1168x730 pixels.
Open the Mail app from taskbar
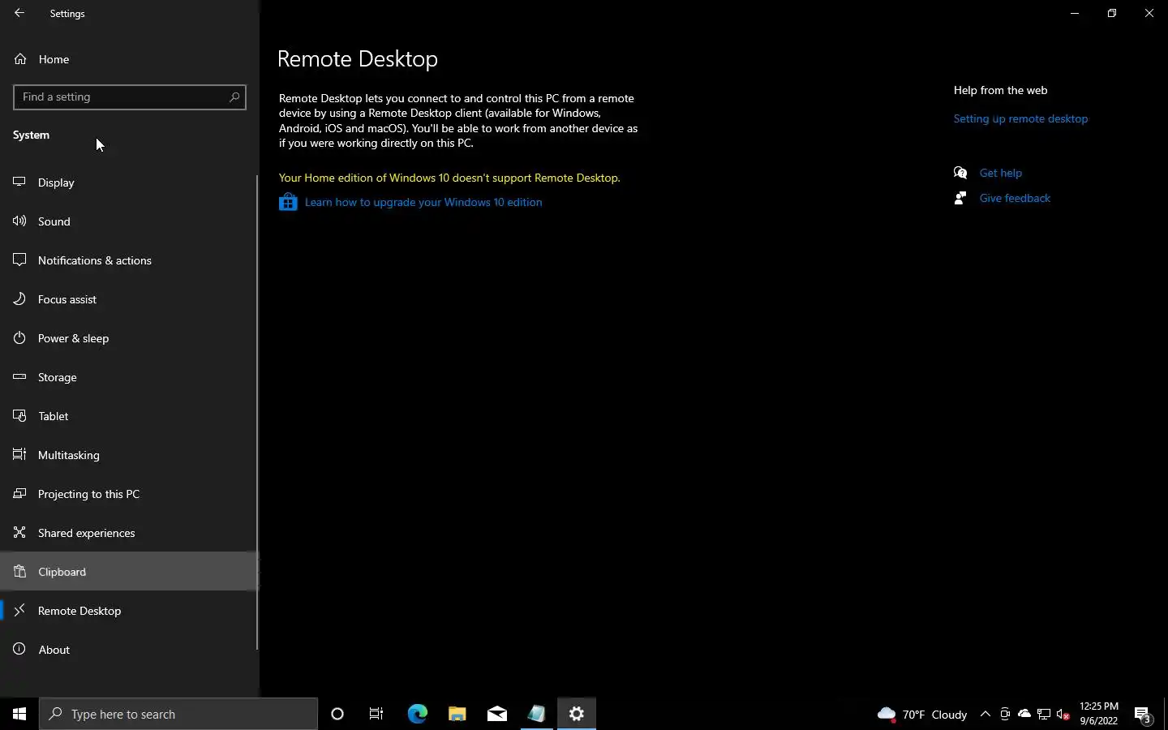pos(496,714)
